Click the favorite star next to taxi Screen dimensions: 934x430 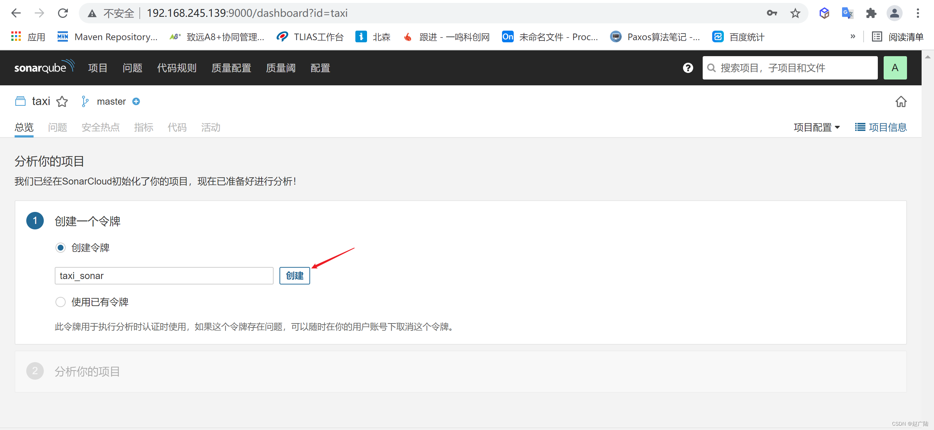coord(62,101)
